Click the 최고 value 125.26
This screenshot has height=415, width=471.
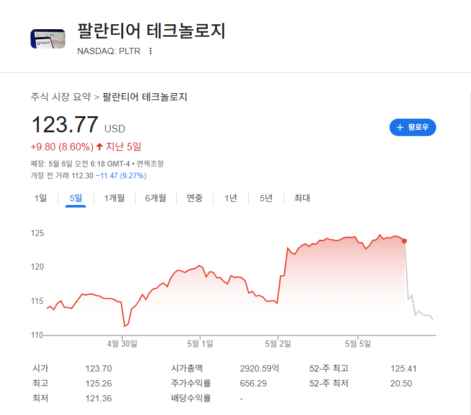pos(98,383)
